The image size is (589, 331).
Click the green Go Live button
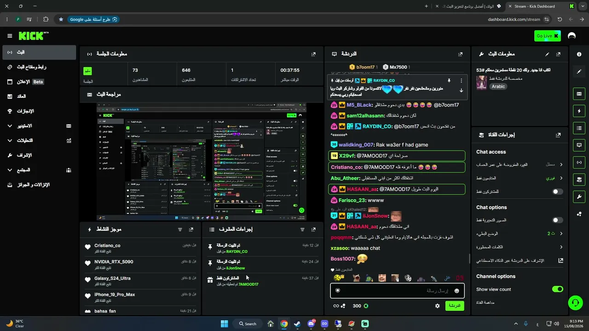(x=548, y=36)
